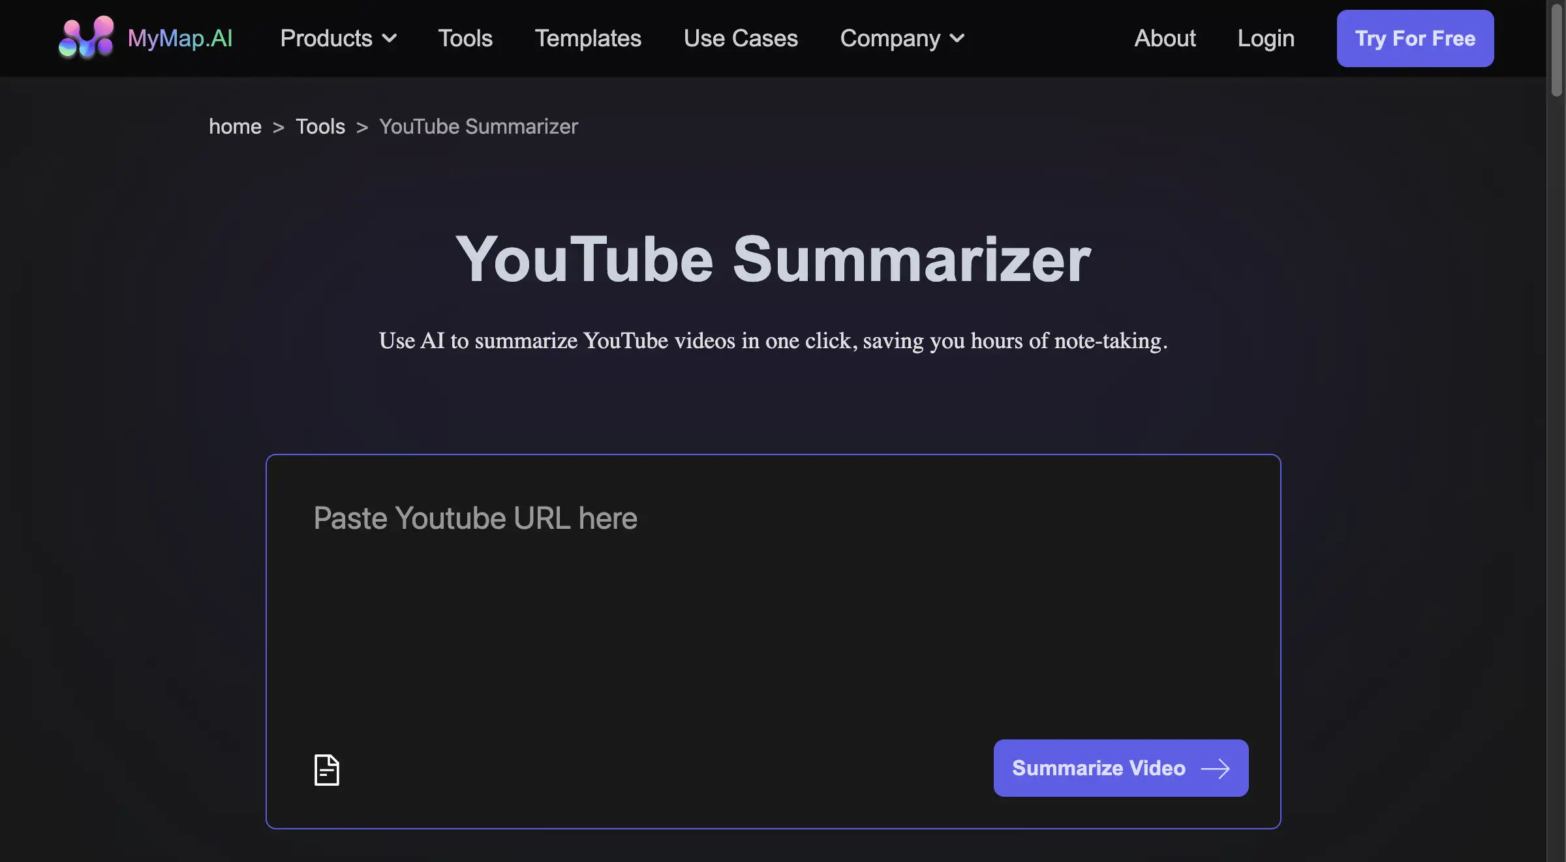
Task: Click the Try For Free button
Action: coord(1415,38)
